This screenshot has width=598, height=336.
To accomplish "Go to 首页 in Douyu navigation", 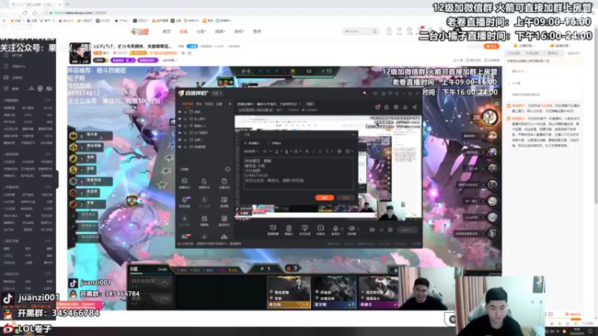I will (167, 31).
